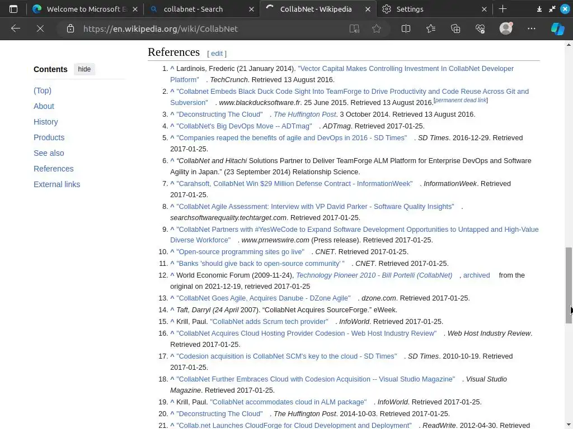Open the Copilot sidebar icon
The height and width of the screenshot is (429, 573).
point(558,28)
